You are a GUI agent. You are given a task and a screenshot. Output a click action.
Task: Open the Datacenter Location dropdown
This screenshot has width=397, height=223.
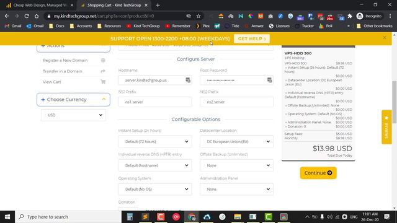tap(237, 142)
